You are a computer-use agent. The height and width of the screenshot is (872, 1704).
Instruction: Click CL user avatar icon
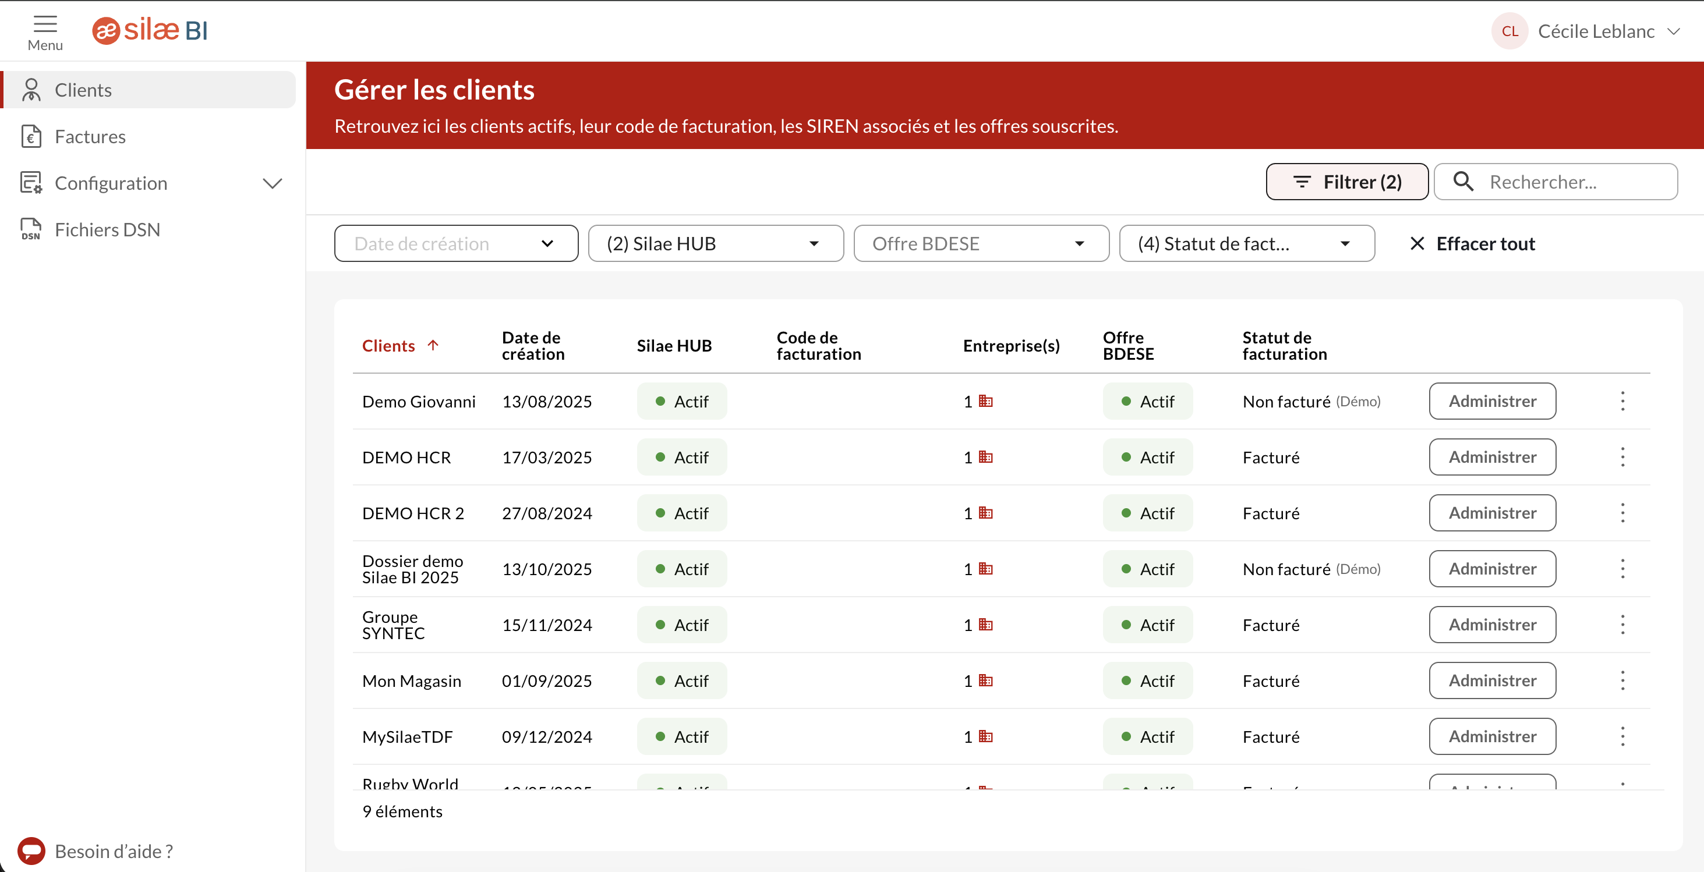pyautogui.click(x=1509, y=31)
